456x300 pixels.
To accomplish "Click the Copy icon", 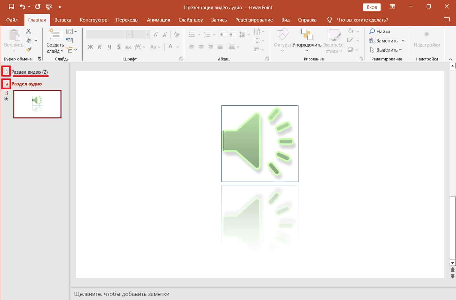I will pos(29,41).
